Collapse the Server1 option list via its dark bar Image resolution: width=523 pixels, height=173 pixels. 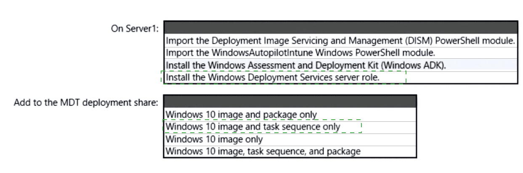click(x=340, y=28)
